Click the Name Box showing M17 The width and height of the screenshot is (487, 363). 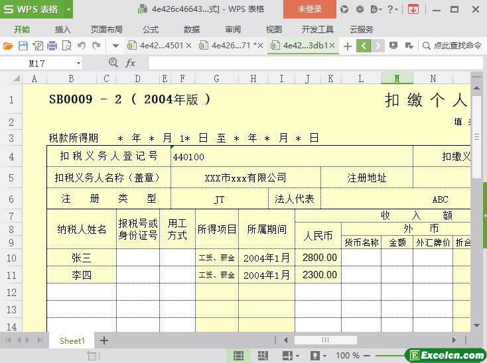[x=37, y=64]
